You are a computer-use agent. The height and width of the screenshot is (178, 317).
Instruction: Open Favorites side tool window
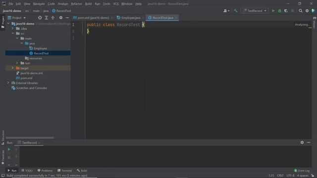pyautogui.click(x=2, y=157)
